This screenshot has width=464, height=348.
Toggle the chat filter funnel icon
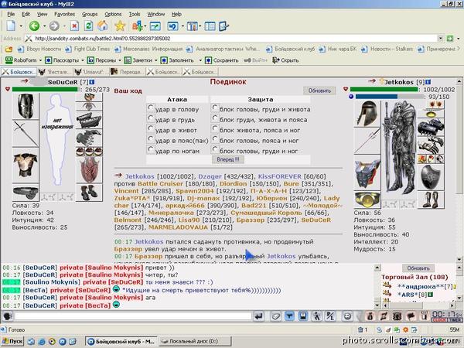[x=289, y=316]
